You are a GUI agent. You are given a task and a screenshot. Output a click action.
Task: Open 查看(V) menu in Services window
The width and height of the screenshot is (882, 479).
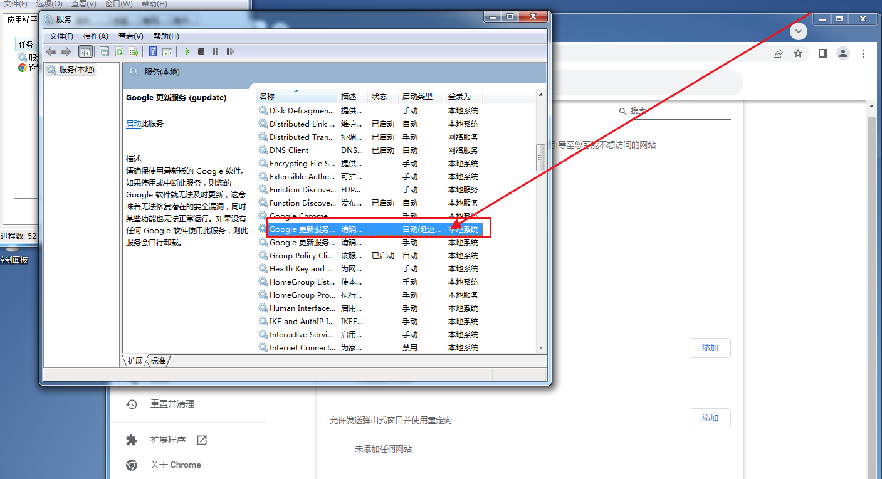coord(130,36)
